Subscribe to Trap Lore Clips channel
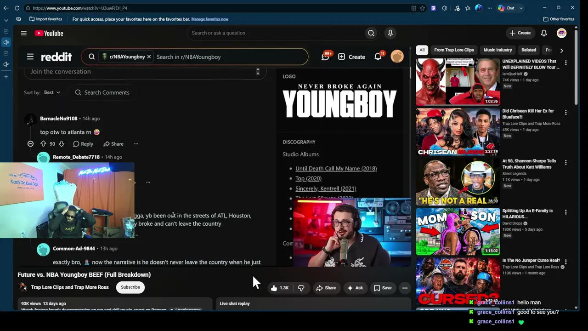The height and width of the screenshot is (331, 588). 130,287
